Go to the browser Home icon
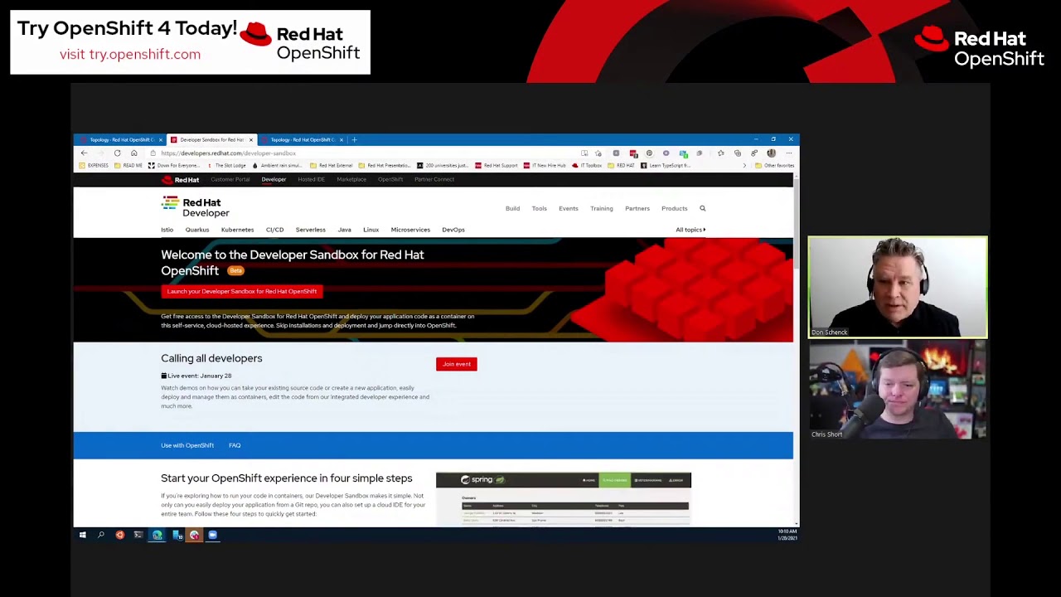Screen dimensions: 1061x597 click(x=133, y=153)
